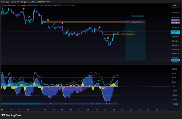Screen dimensions: 182x119
Task: Click the 78,000.00 price axis label
Action: 176,27
